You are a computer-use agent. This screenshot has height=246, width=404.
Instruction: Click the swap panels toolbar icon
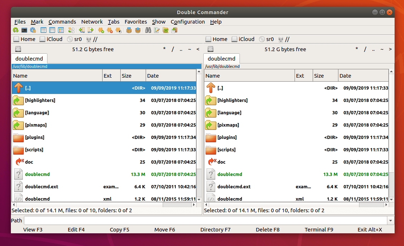point(71,30)
